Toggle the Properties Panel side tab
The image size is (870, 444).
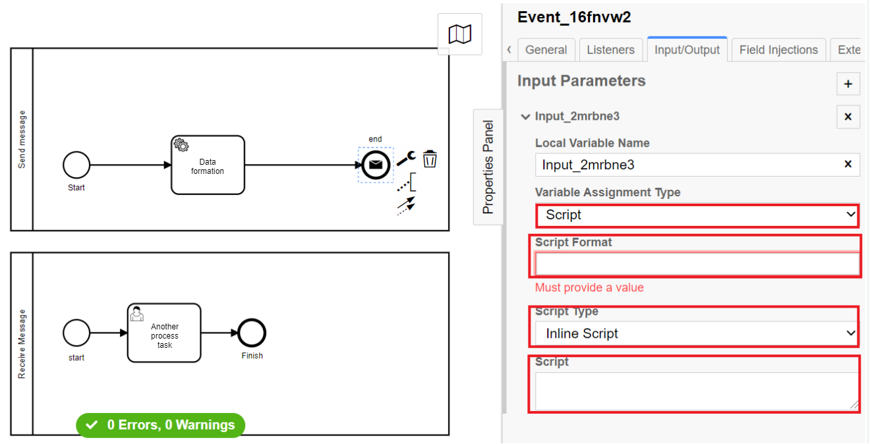tap(488, 167)
